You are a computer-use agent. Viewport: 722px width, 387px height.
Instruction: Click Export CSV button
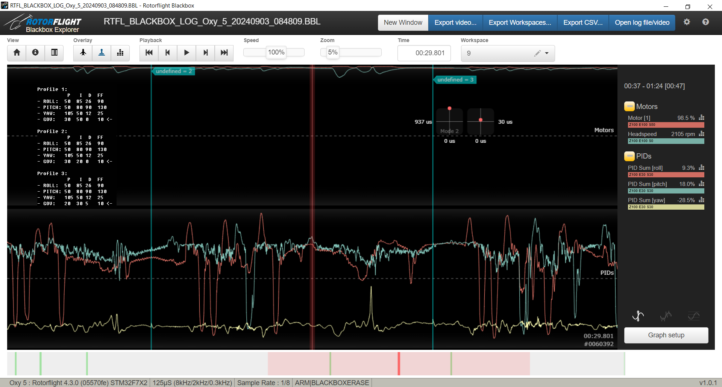coord(583,23)
